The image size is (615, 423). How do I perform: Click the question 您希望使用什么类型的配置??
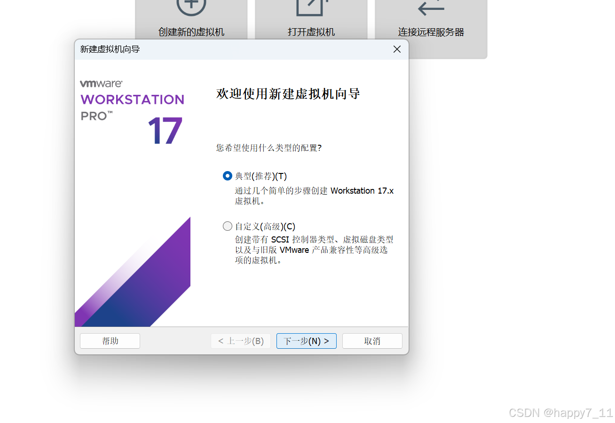(269, 148)
